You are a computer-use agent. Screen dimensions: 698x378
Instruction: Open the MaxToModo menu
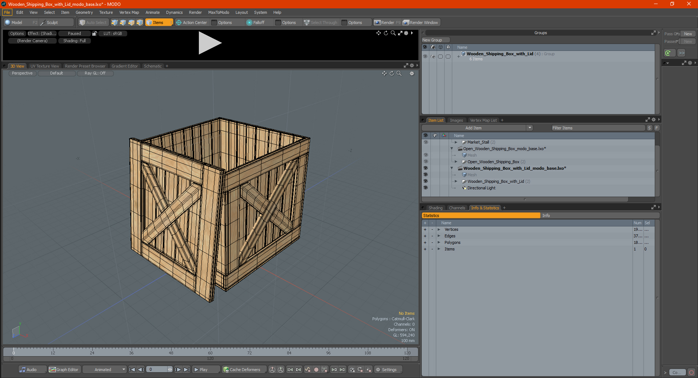(x=218, y=12)
